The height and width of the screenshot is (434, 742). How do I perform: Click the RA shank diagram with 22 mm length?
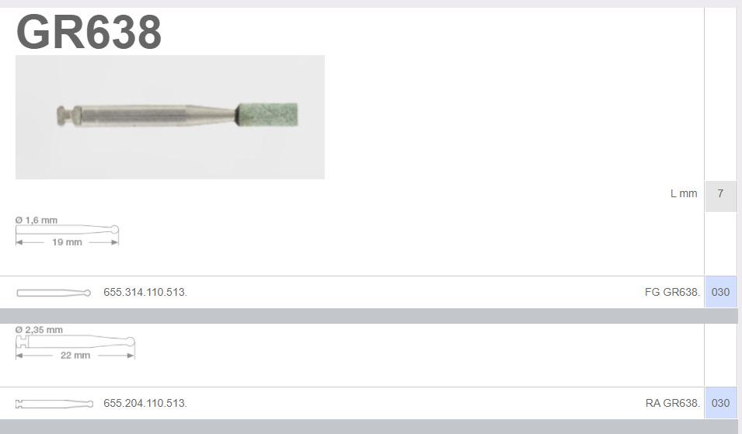[x=75, y=343]
